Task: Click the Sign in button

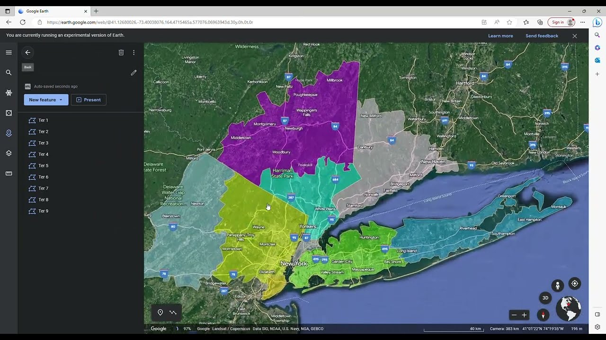Action: pos(561,22)
